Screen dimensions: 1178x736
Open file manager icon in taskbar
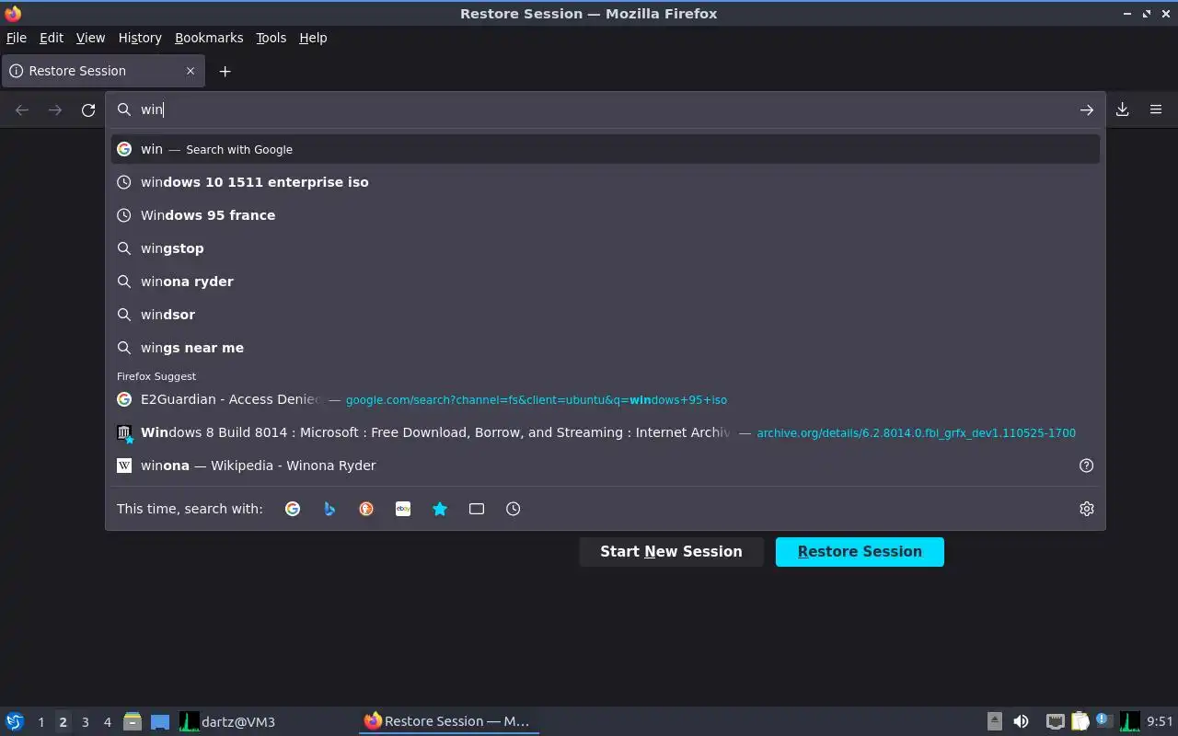pos(133,721)
